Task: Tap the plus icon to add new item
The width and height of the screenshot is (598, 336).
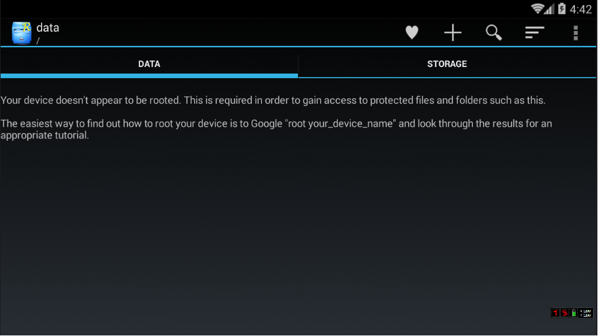Action: tap(453, 33)
